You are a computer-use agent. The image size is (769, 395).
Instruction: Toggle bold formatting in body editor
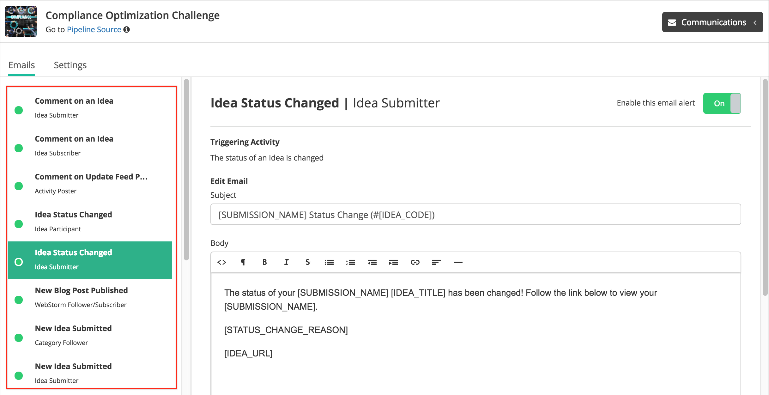coord(264,262)
